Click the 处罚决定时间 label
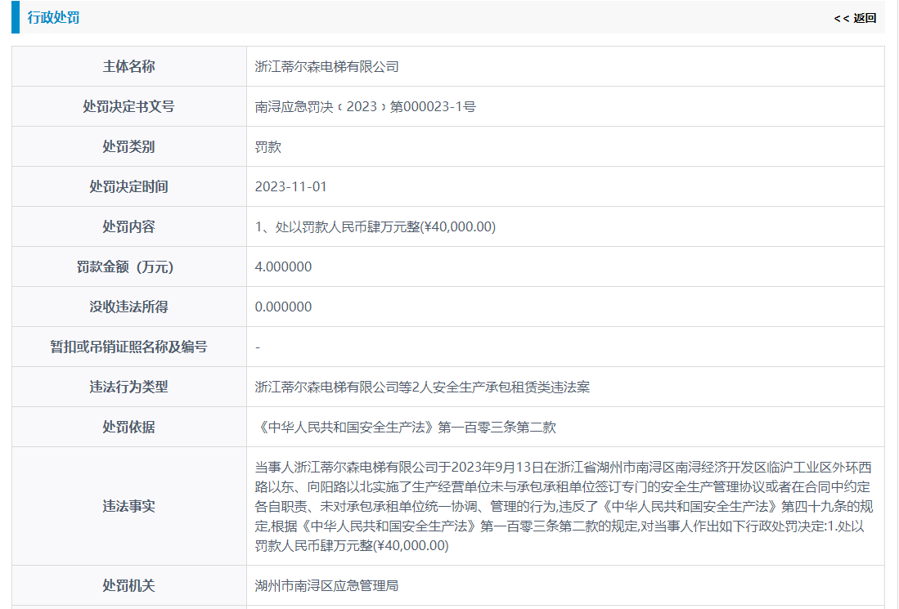The width and height of the screenshot is (899, 609). click(129, 186)
